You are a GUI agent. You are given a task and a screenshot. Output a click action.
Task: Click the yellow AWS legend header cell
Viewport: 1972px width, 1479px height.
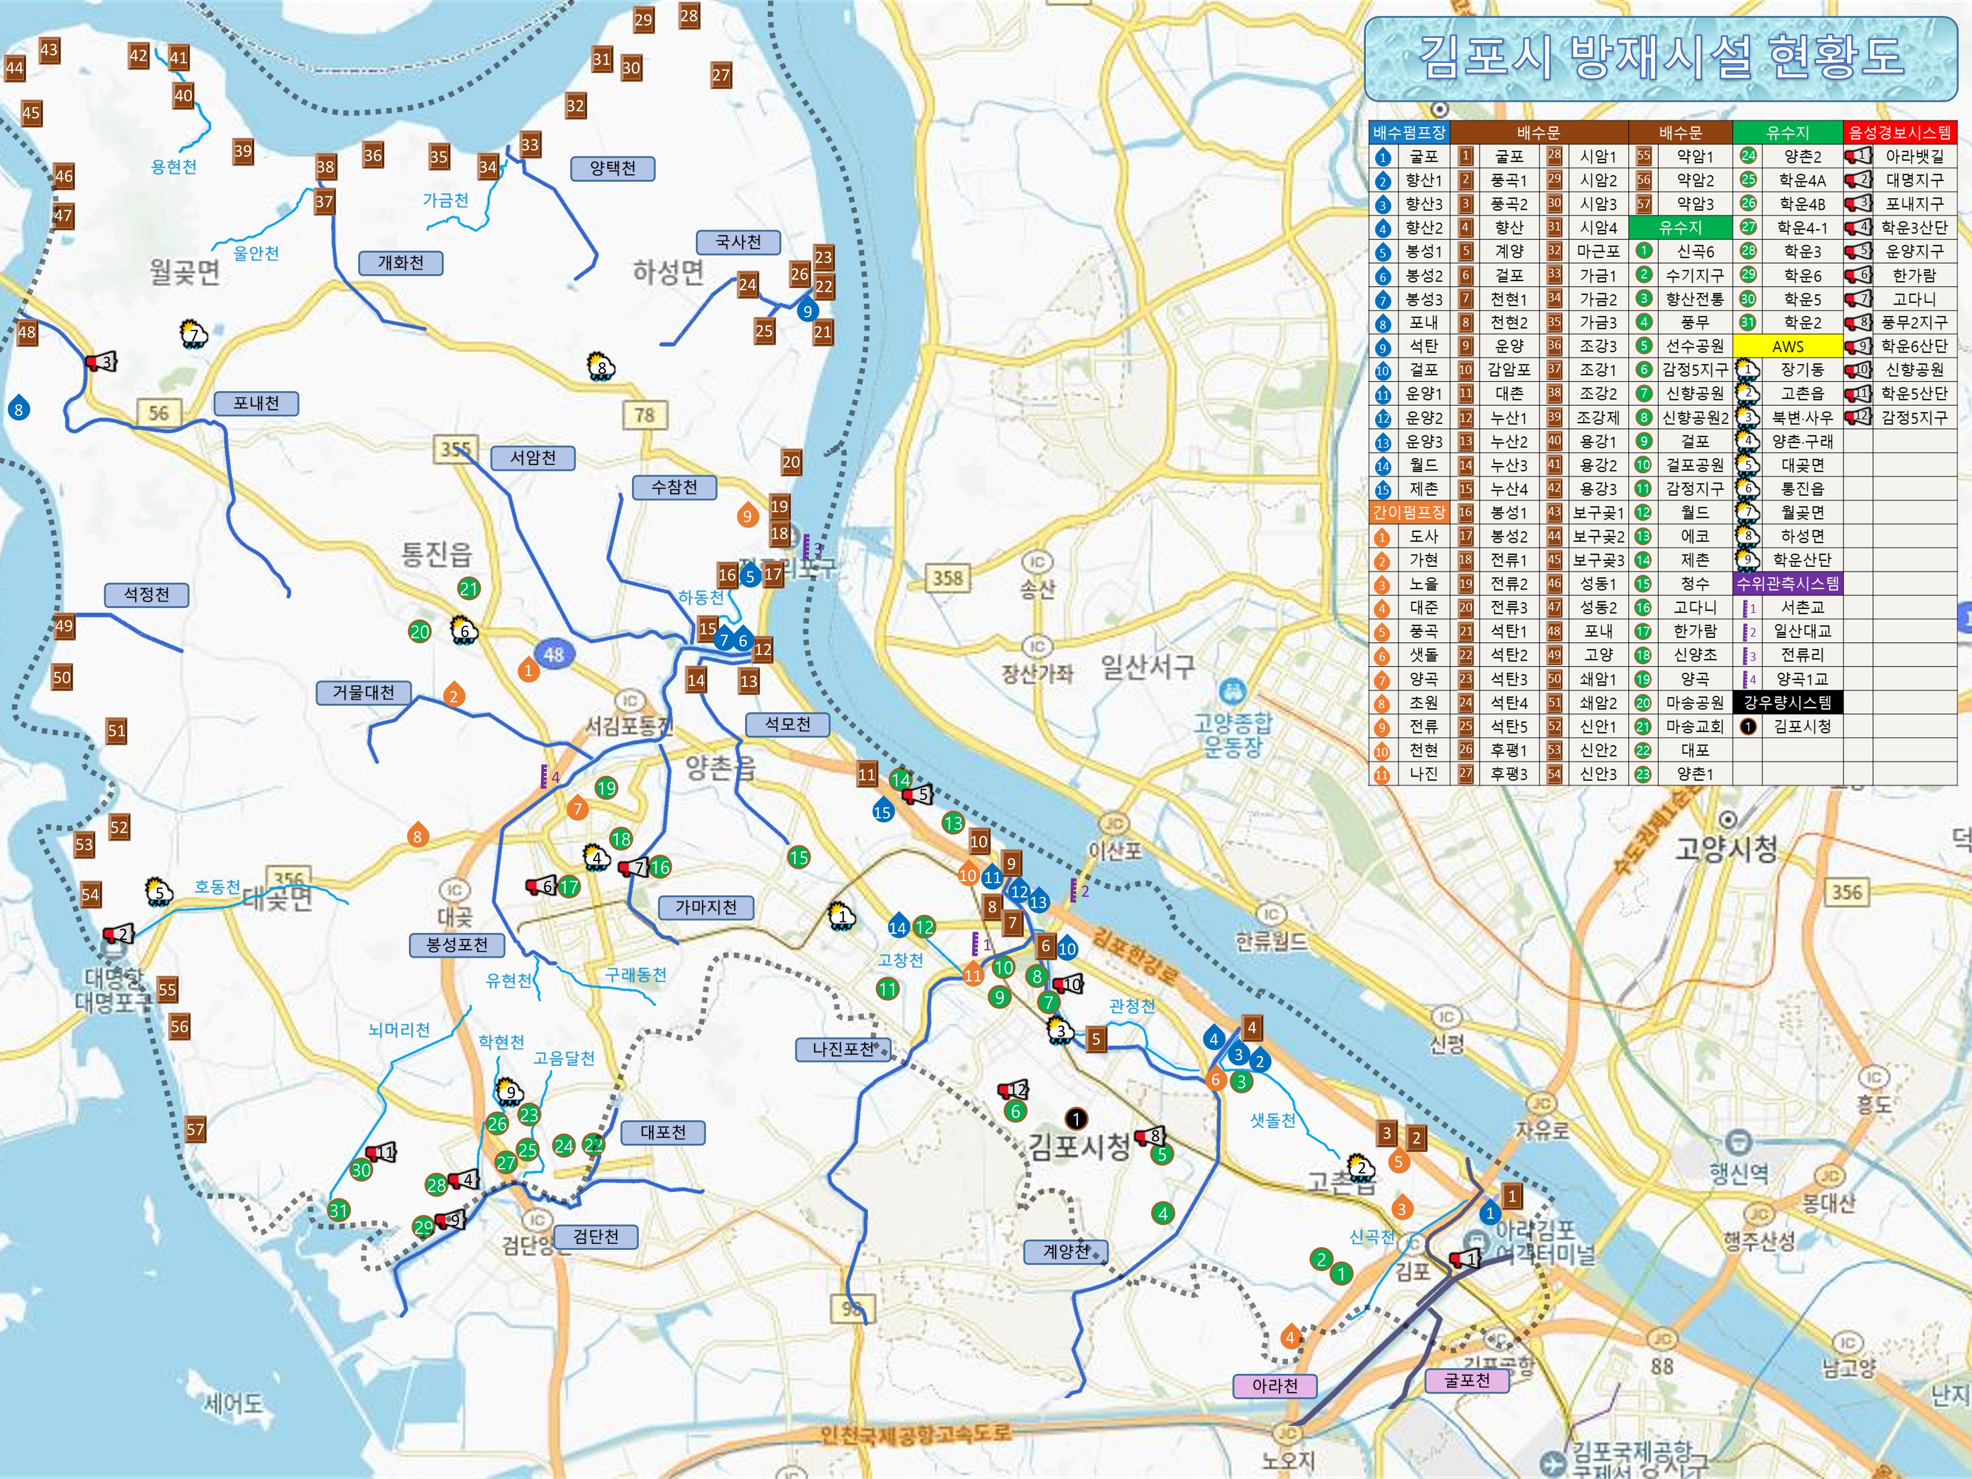point(1787,346)
